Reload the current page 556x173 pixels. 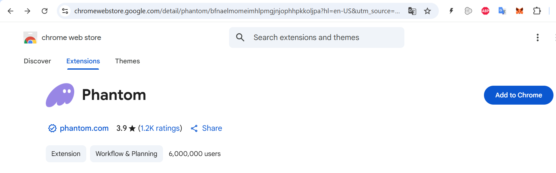point(45,11)
